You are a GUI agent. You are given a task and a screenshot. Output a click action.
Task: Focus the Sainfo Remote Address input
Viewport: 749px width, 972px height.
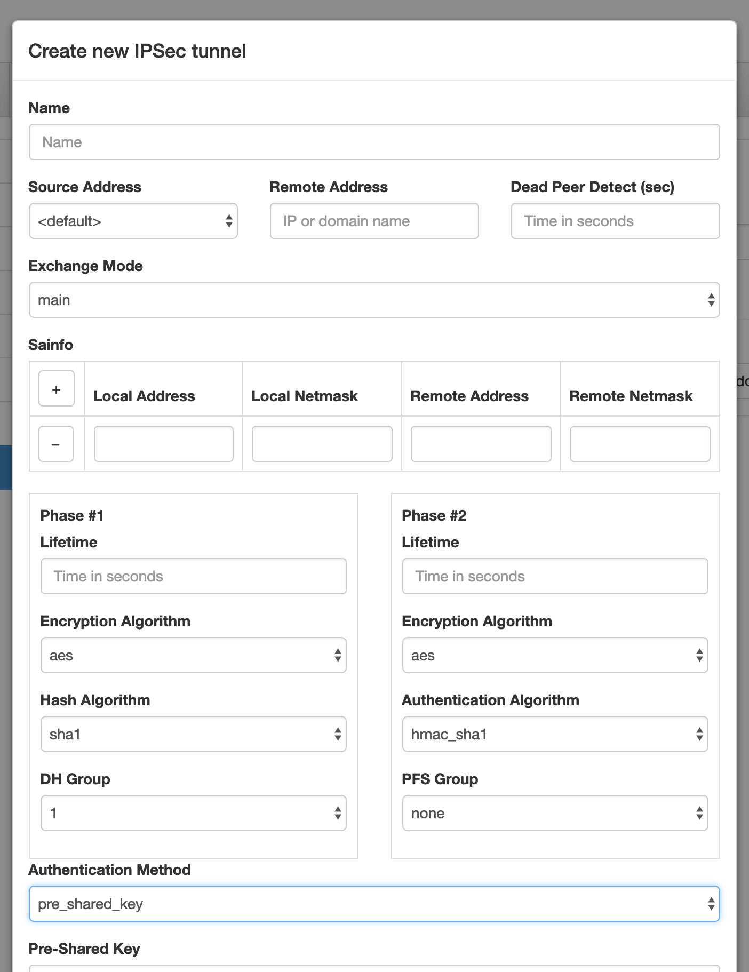481,444
